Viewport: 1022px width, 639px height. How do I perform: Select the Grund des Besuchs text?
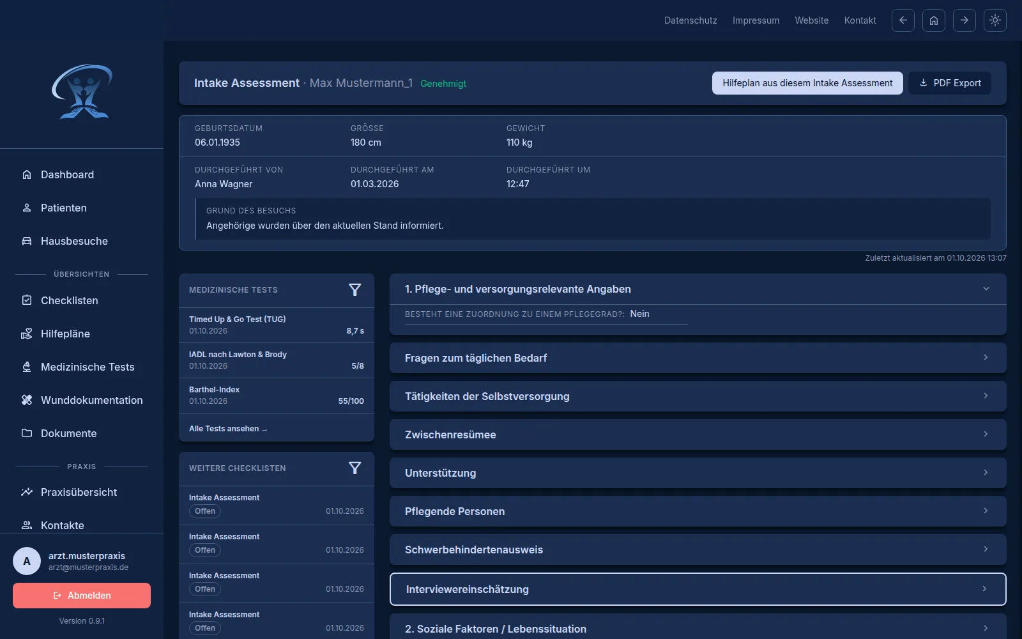[x=324, y=226]
